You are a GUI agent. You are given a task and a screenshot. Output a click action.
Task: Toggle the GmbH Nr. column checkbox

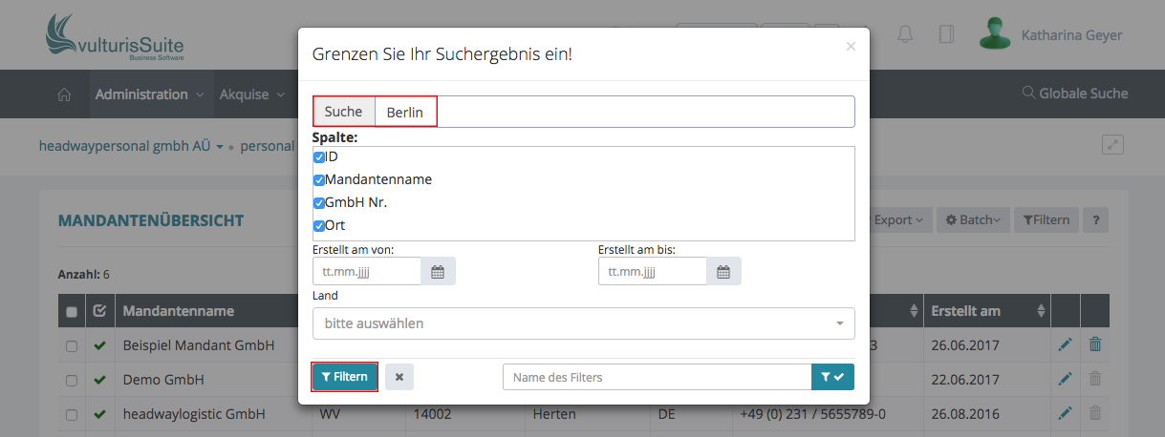click(319, 203)
